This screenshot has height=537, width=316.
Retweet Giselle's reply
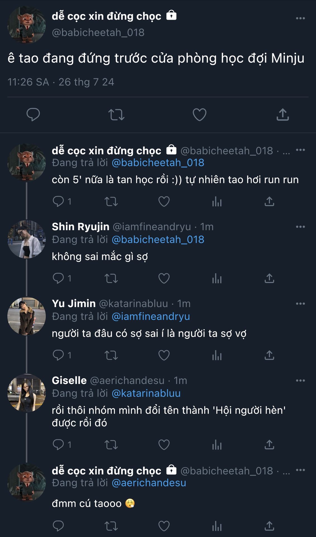point(111,445)
